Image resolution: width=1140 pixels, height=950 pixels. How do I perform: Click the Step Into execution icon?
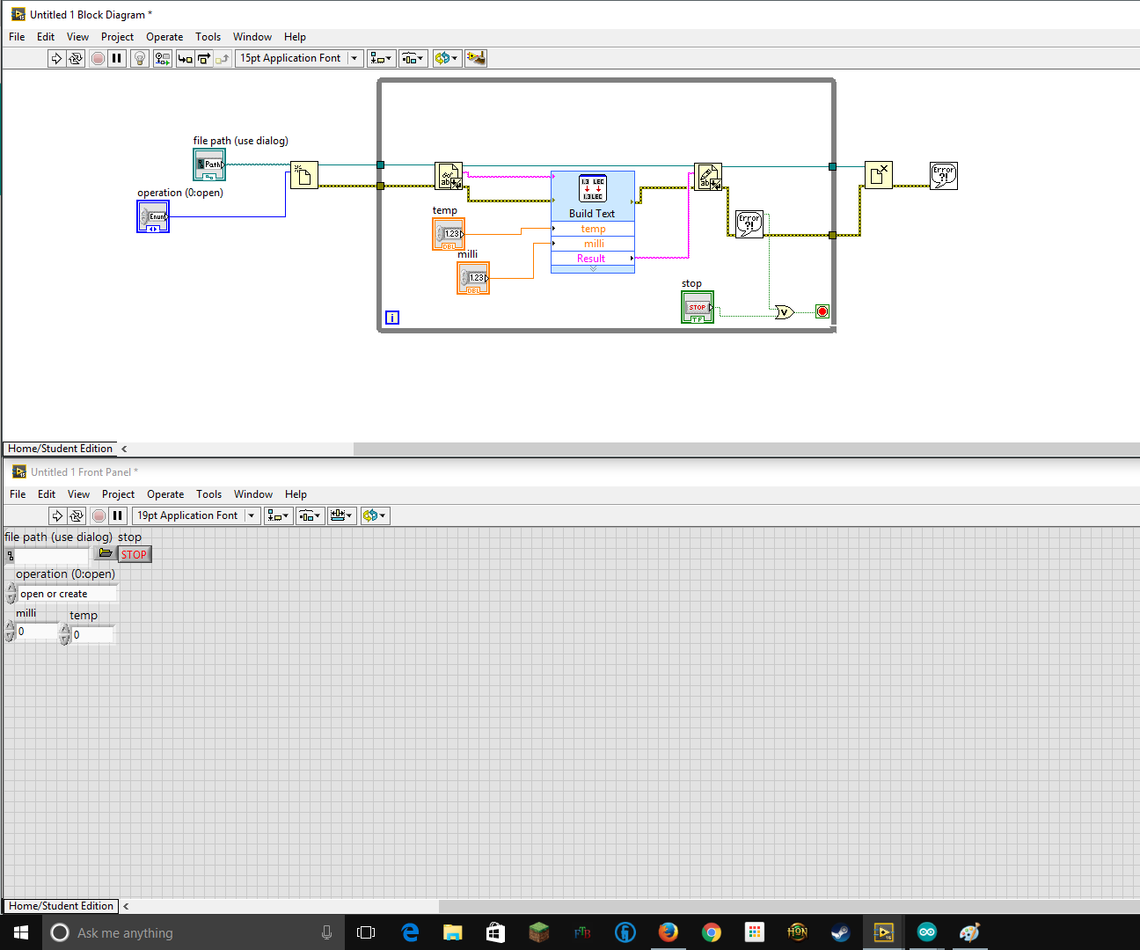point(185,58)
